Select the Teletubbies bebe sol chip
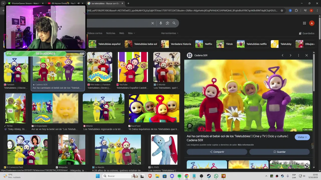 coord(141,44)
